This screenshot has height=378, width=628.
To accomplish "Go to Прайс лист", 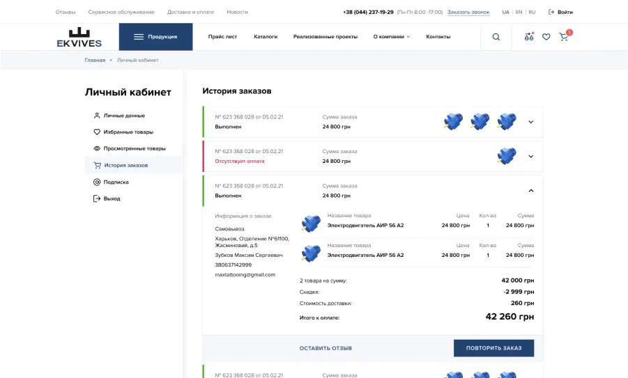I will [222, 37].
